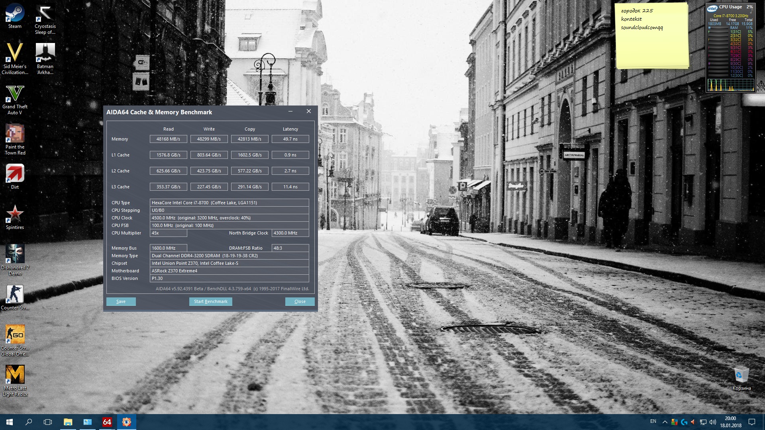This screenshot has width=765, height=430.
Task: Expand the hidden system tray icons chevron
Action: [665, 422]
